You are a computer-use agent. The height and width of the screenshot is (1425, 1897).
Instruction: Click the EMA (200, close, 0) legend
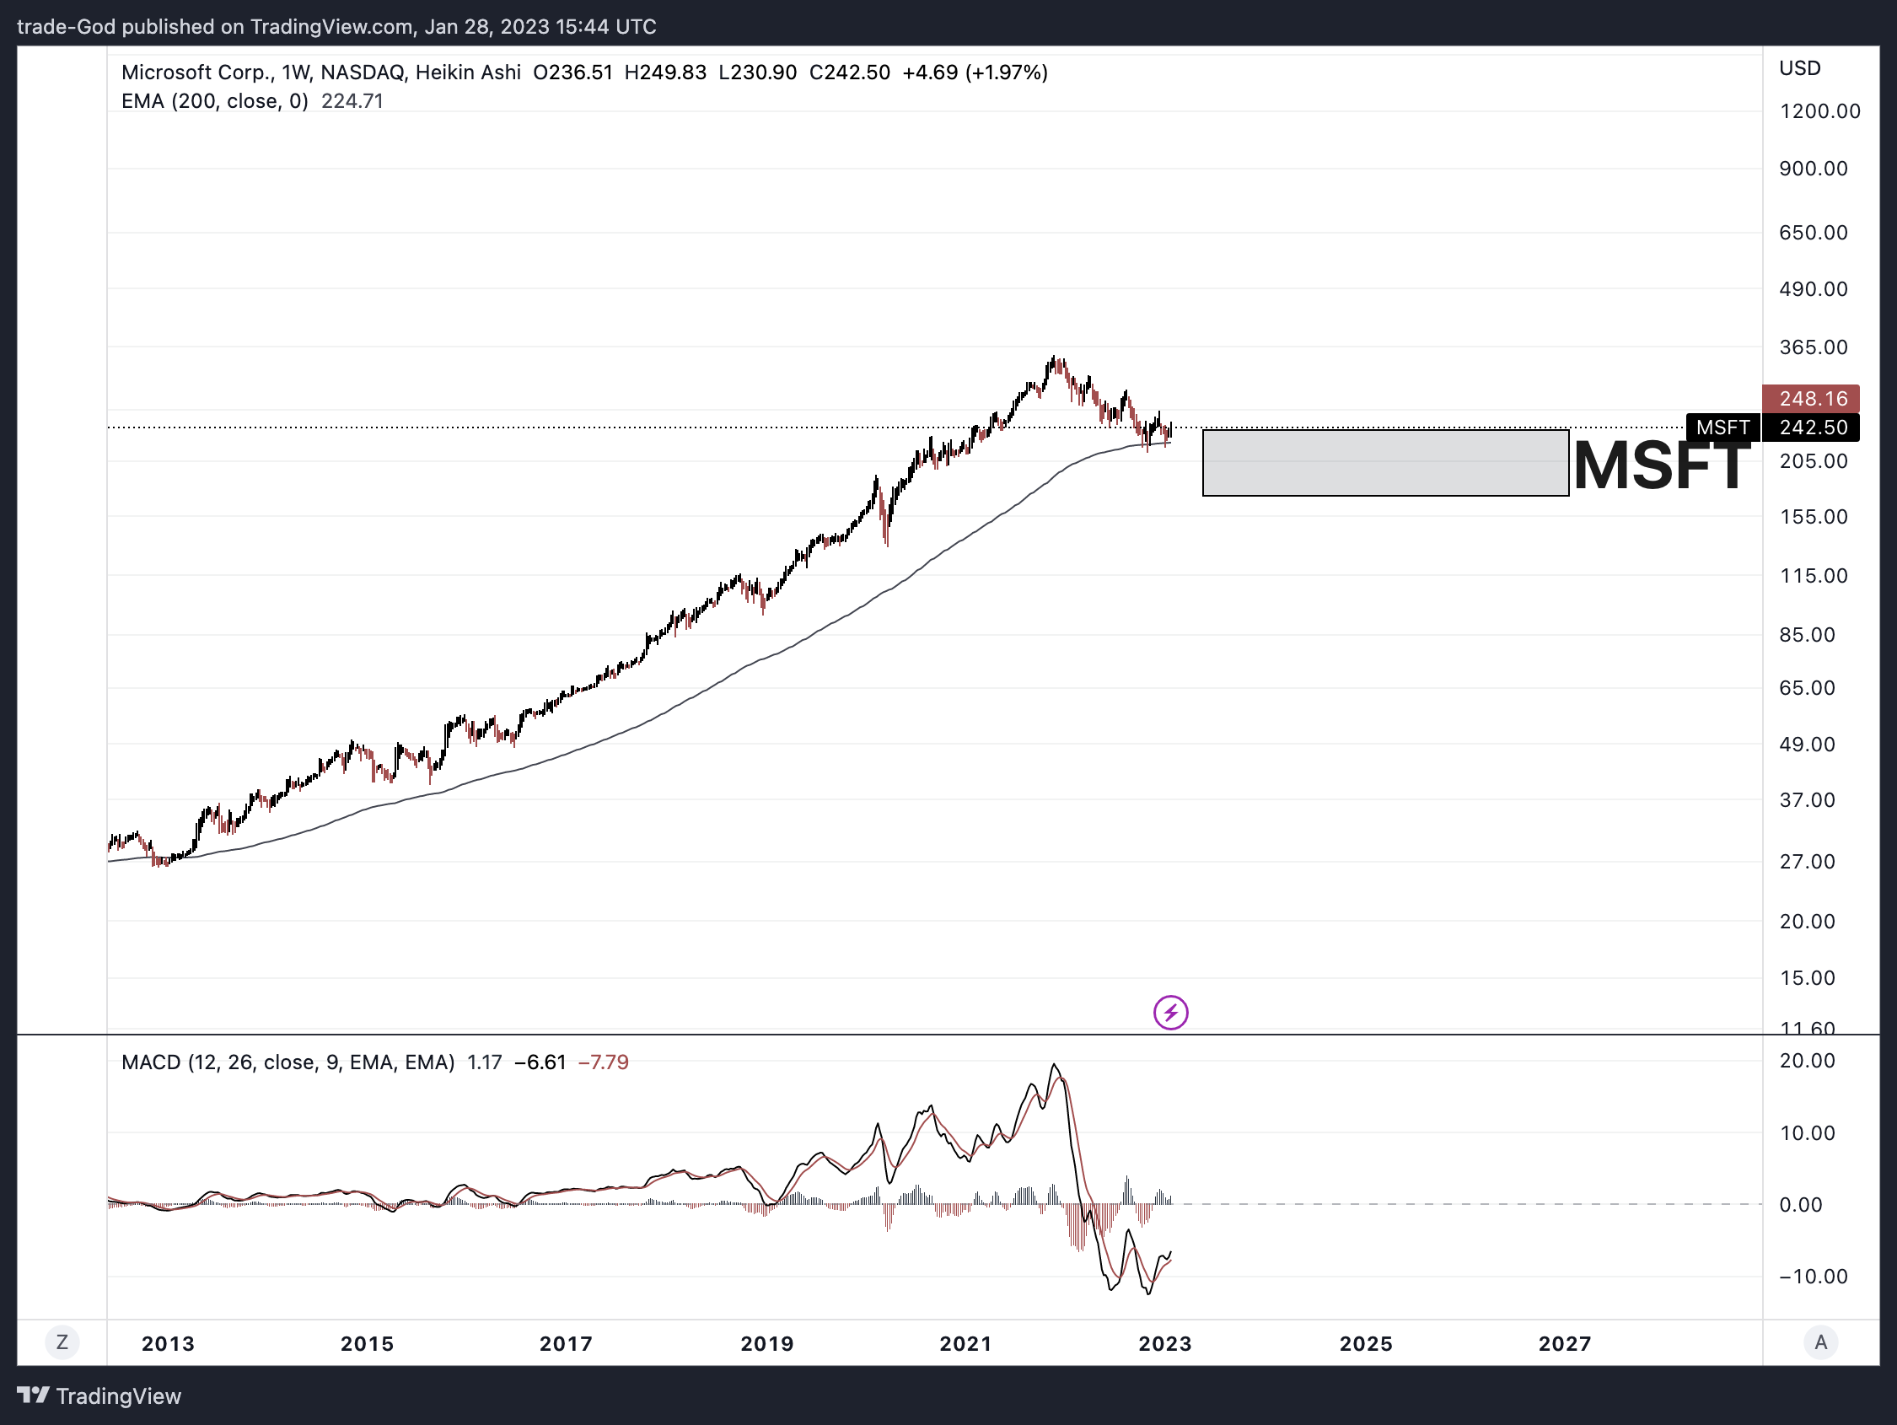click(214, 101)
